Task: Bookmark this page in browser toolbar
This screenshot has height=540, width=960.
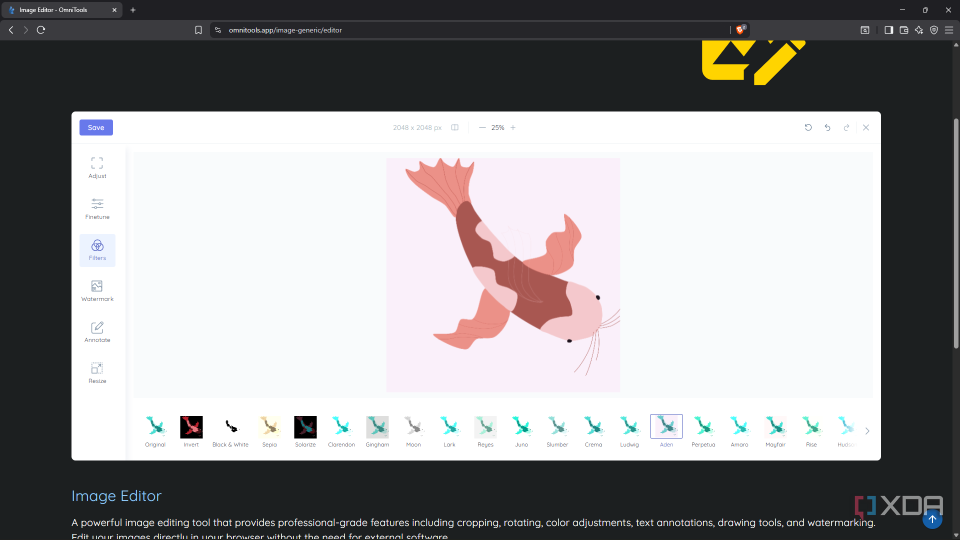Action: click(198, 30)
